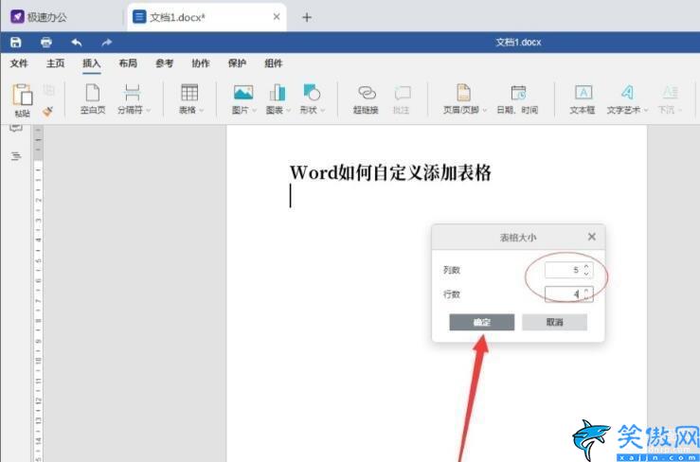Viewport: 700px width, 462px height.
Task: Select the 插入 ribbon tab
Action: pos(92,63)
